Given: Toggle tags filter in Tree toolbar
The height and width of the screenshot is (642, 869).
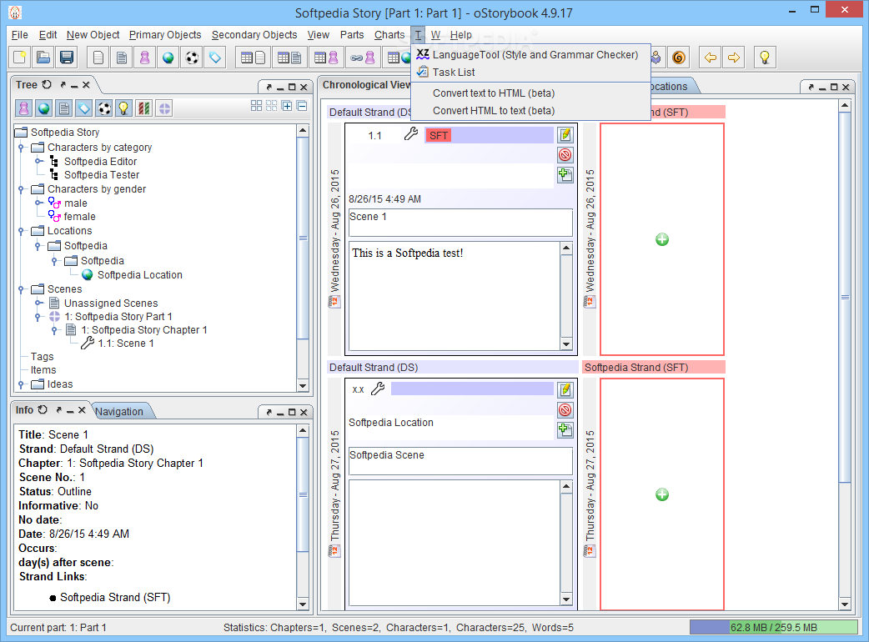Looking at the screenshot, I should [x=84, y=108].
